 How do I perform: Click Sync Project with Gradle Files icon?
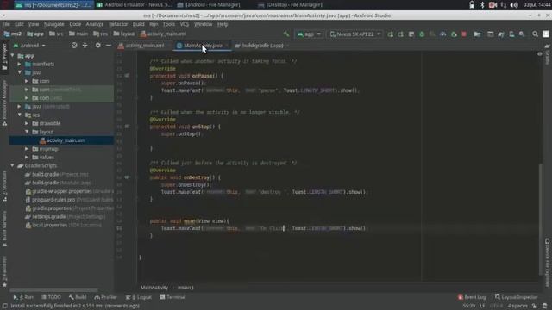click(501, 34)
